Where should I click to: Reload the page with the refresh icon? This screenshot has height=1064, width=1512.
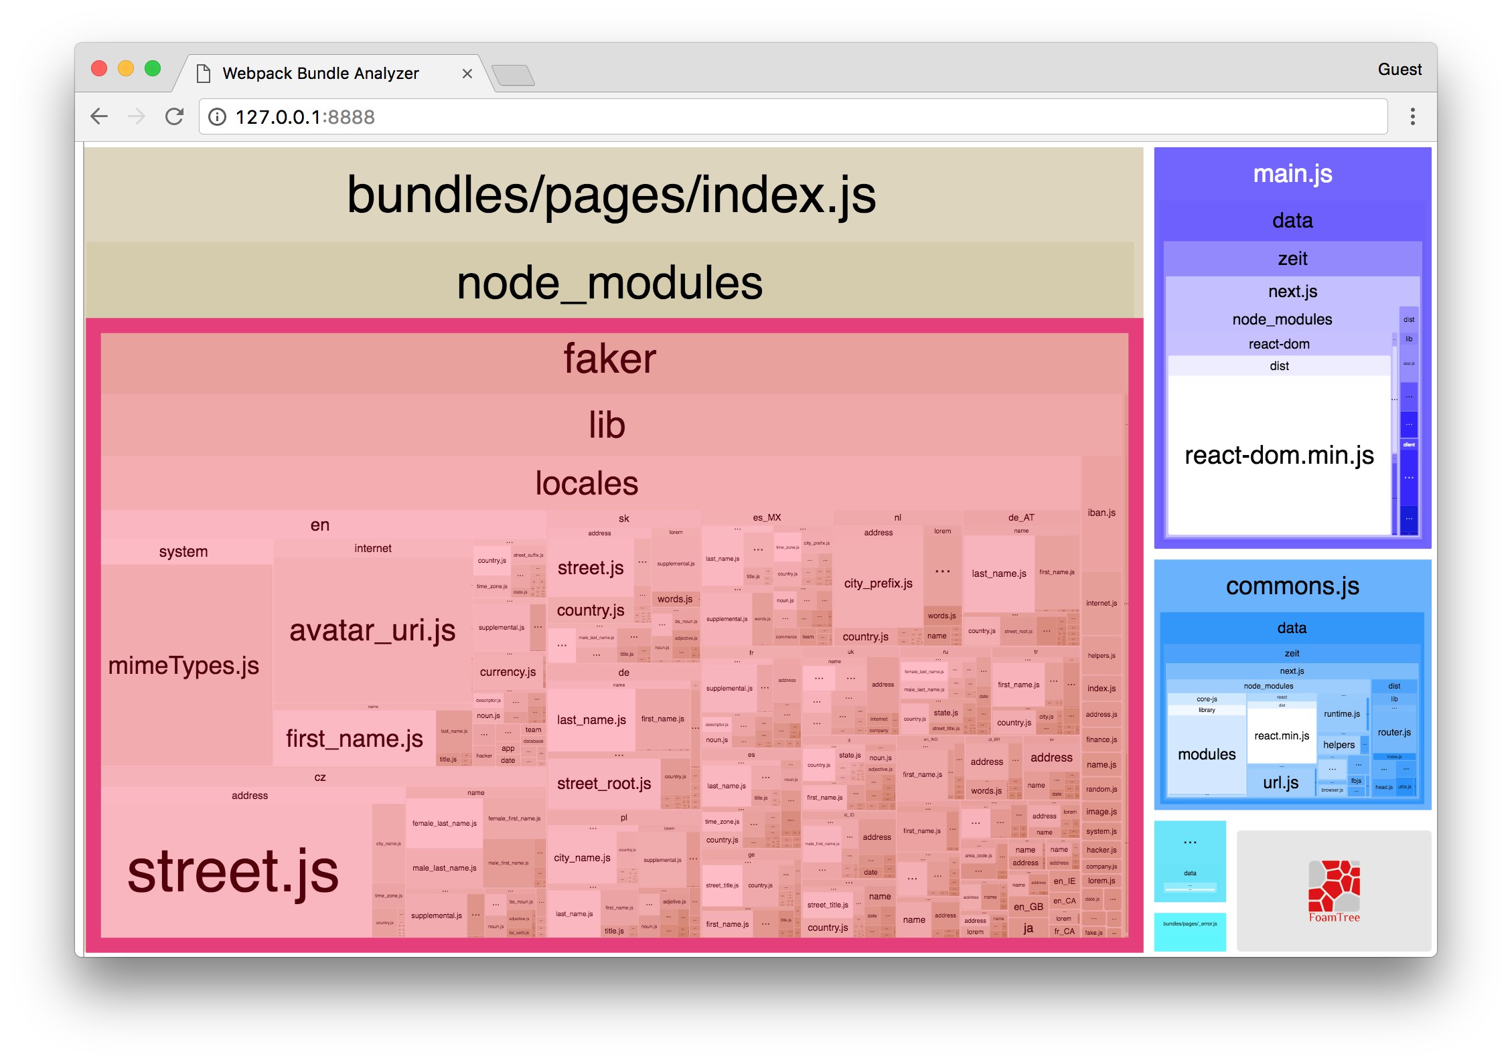pos(175,116)
